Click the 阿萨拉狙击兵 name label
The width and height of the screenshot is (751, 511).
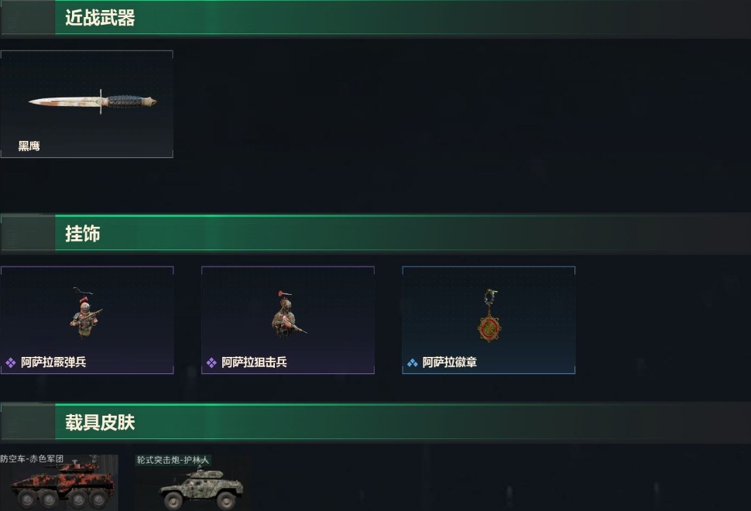(254, 362)
